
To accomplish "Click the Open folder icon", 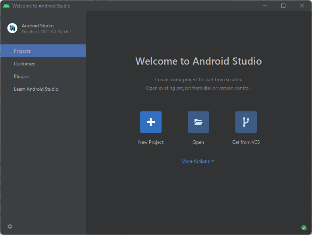I will 198,122.
